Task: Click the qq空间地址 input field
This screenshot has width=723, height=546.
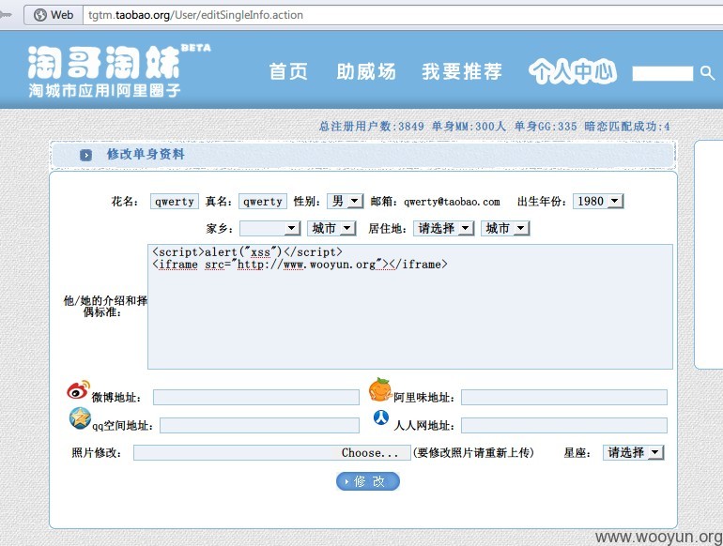Action: pyautogui.click(x=259, y=425)
